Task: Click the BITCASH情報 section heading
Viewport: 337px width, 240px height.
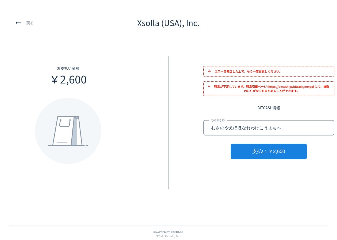Action: pos(269,108)
